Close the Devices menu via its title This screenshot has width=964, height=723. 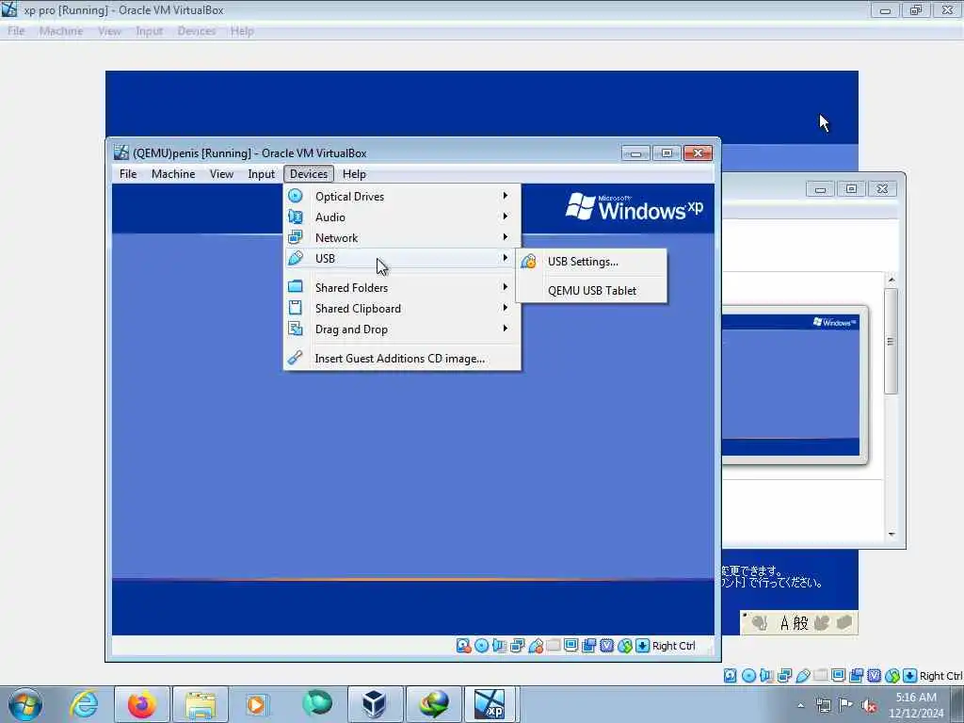(309, 174)
